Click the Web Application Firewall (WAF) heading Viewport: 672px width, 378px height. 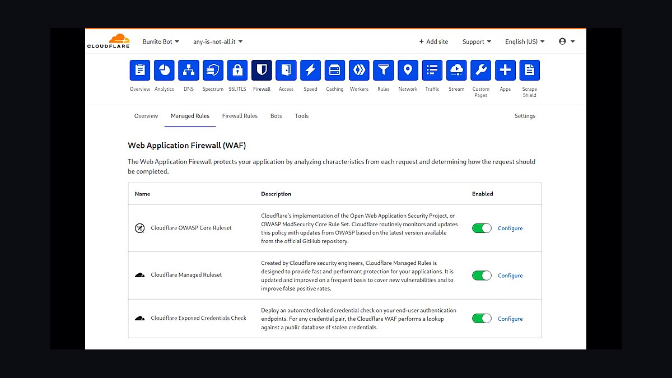[x=187, y=146]
